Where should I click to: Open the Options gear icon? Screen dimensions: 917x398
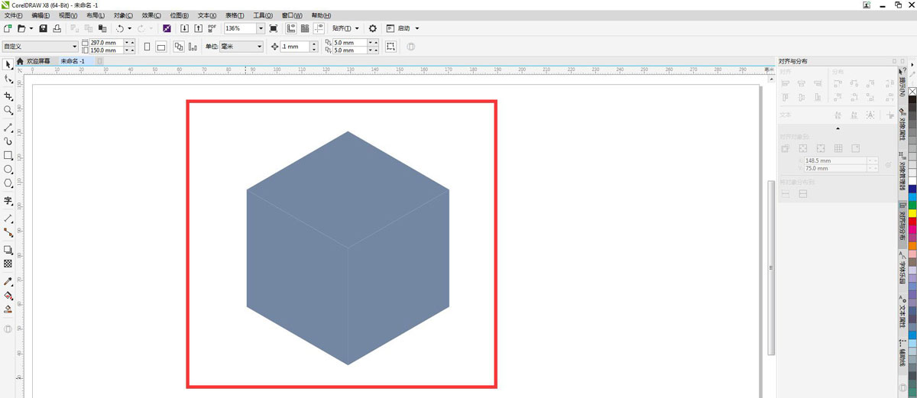coord(373,28)
